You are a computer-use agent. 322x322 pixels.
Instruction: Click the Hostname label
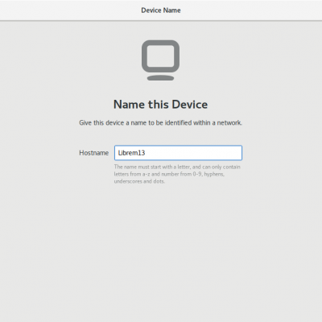coord(94,153)
